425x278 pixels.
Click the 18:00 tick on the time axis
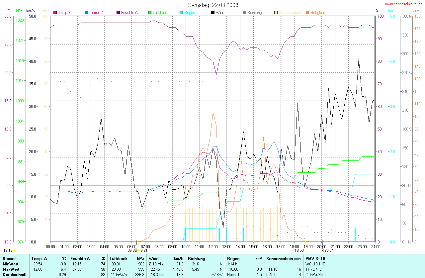coord(294,246)
